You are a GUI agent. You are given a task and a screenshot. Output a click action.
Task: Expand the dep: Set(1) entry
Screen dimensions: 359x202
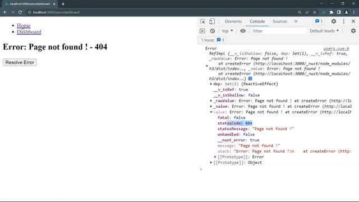pos(211,84)
